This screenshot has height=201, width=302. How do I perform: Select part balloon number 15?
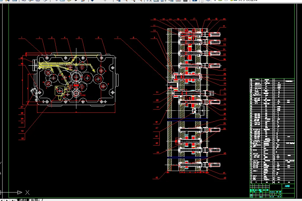[178, 19]
